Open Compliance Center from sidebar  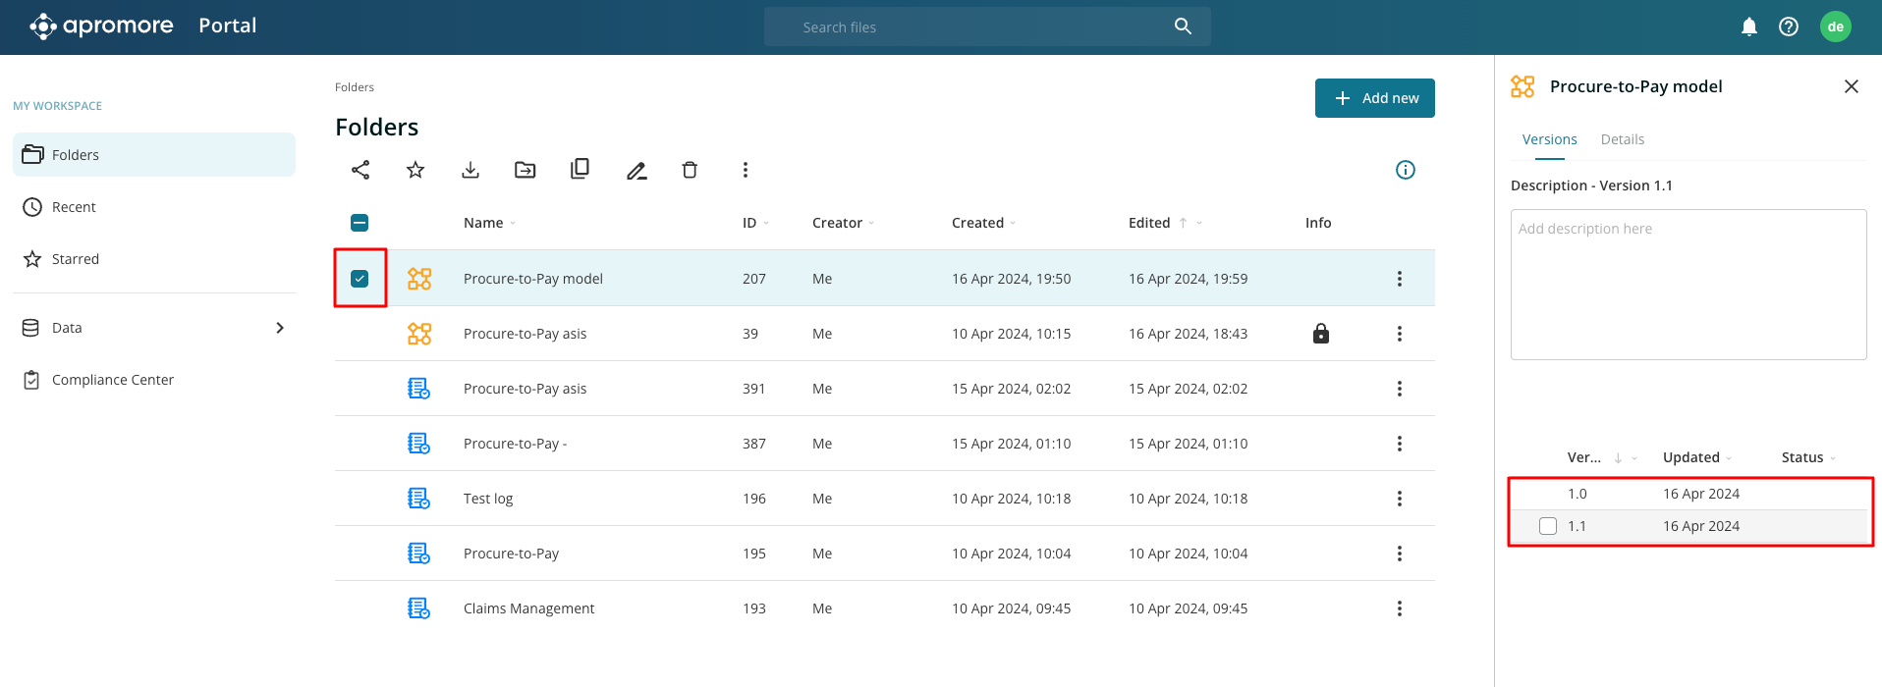pos(112,380)
